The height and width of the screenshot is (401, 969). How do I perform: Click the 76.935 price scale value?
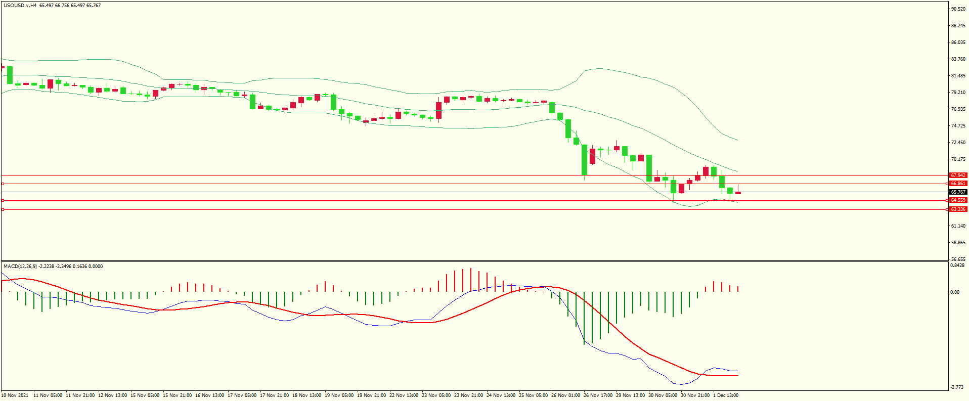(x=958, y=109)
